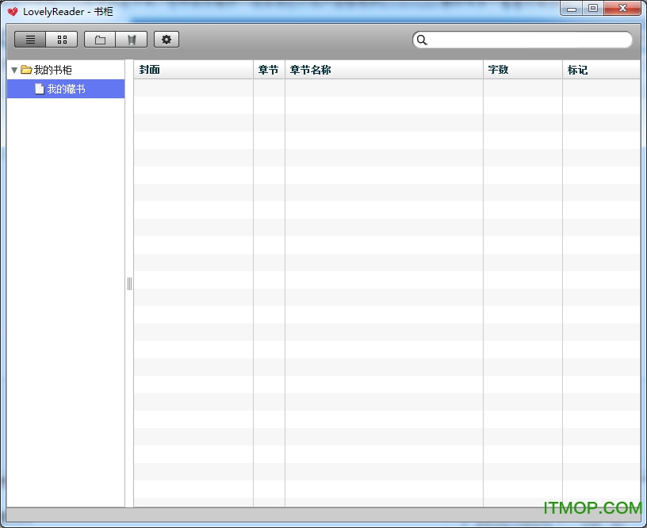The height and width of the screenshot is (528, 647).
Task: Click the document icon beside 我的藏书
Action: click(39, 89)
